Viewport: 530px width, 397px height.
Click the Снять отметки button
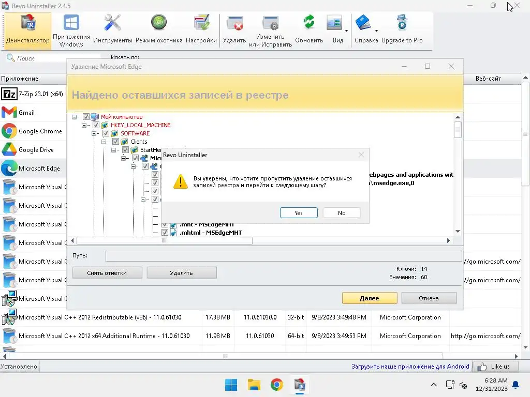(107, 273)
